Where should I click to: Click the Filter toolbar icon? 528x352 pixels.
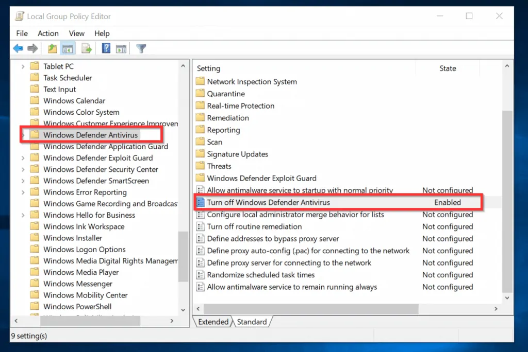coord(141,48)
